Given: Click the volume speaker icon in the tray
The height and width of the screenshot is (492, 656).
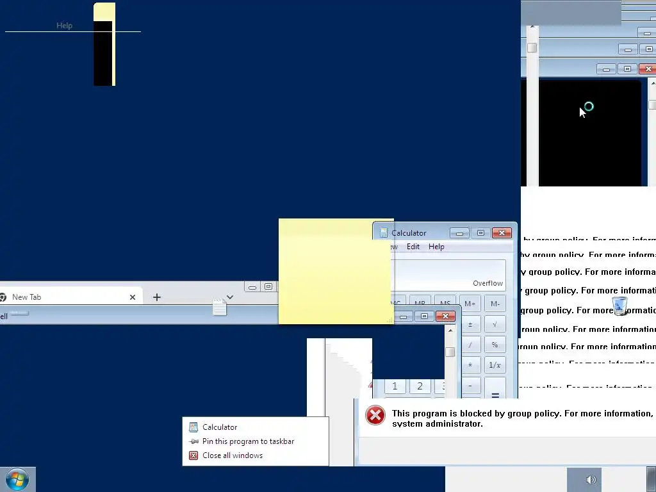Looking at the screenshot, I should [x=590, y=480].
